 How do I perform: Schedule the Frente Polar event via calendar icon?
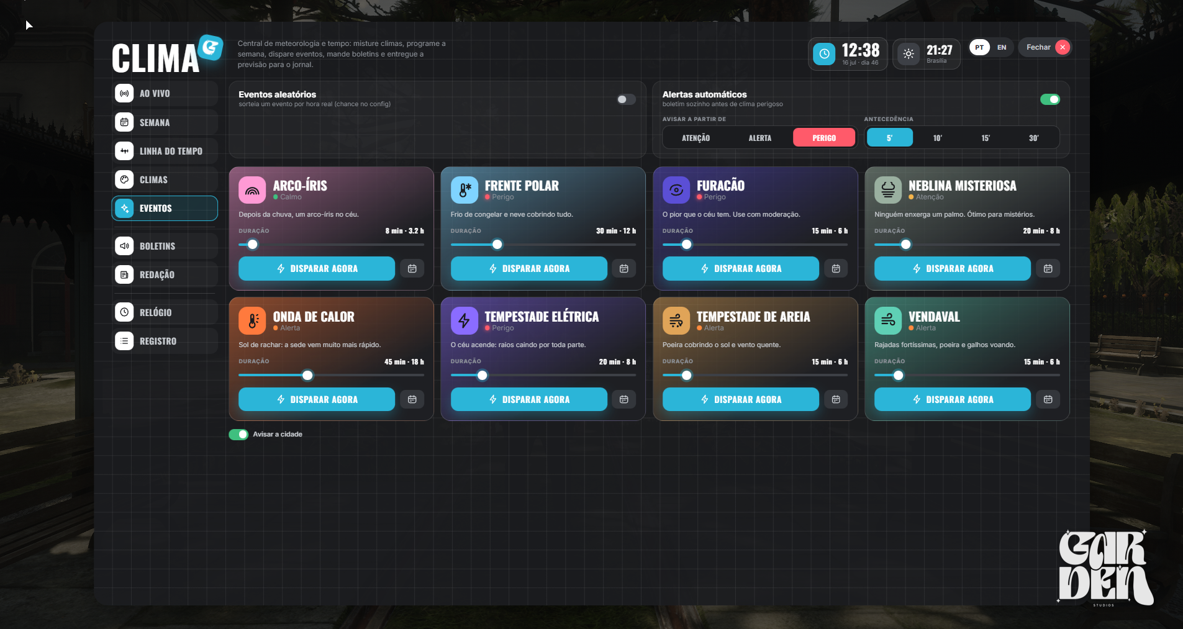tap(624, 269)
